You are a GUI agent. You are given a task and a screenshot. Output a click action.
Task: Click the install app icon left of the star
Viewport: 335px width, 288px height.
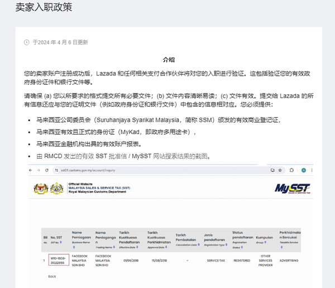tap(272, 170)
